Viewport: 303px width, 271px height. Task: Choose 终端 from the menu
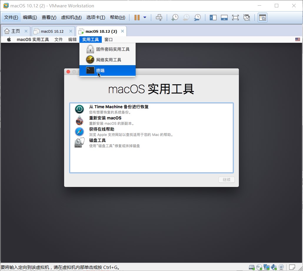point(107,70)
